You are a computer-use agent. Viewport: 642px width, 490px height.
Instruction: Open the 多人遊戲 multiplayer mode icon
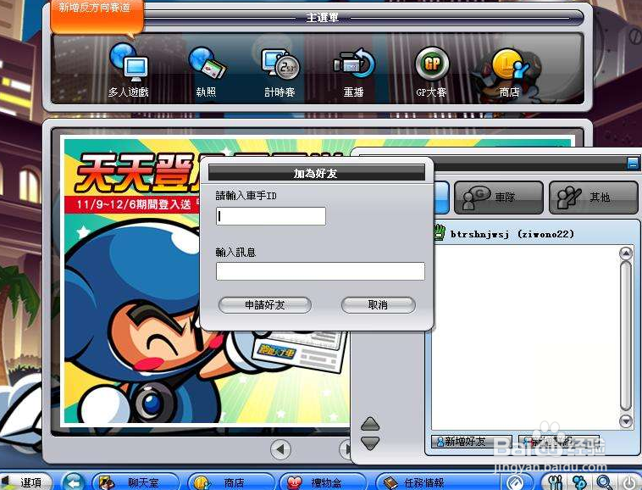(129, 70)
